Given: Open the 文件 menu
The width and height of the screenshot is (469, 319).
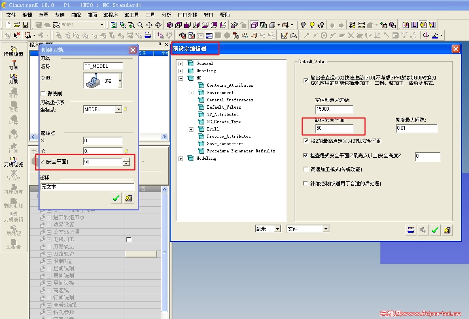Looking at the screenshot, I should (11, 15).
